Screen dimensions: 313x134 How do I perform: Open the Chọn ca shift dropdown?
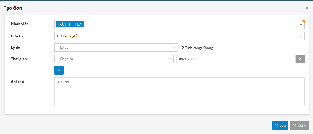114,59
